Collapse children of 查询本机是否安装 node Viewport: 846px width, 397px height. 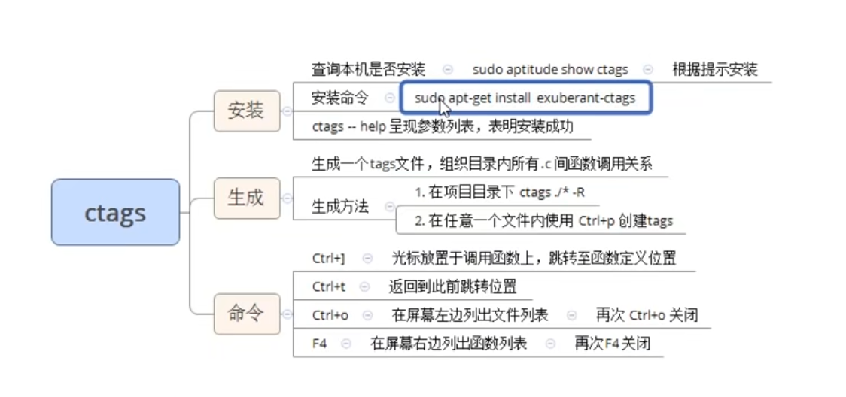[x=448, y=69]
